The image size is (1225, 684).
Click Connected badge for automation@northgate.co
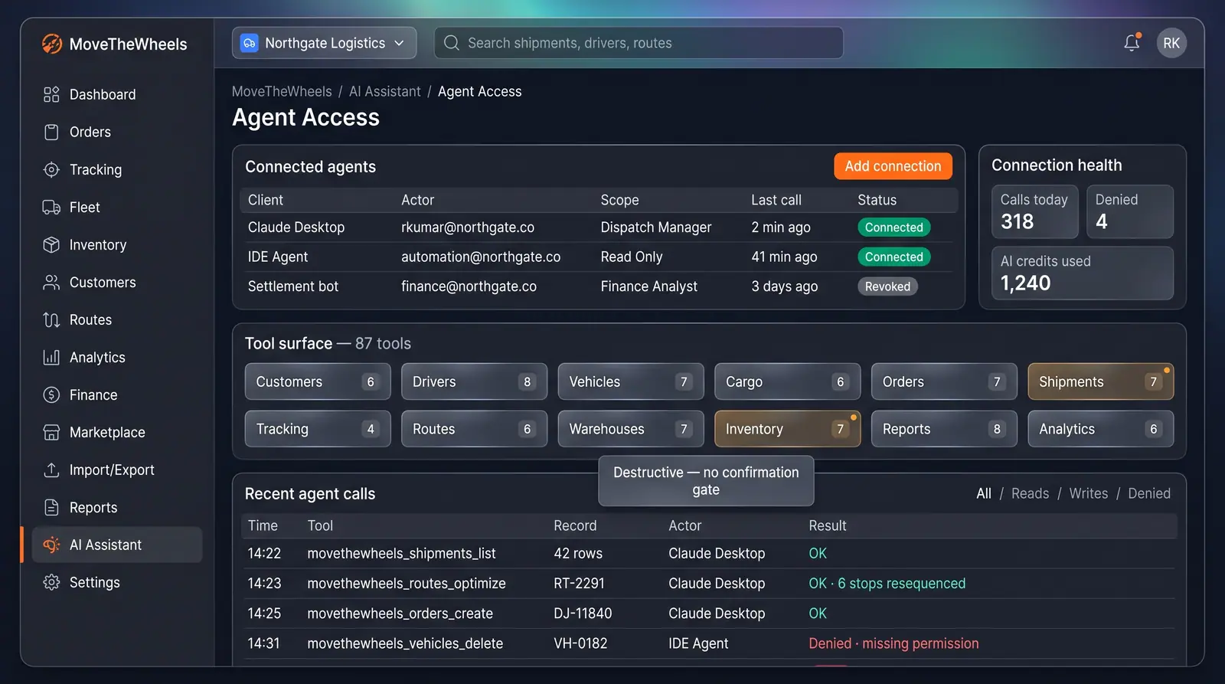click(x=893, y=257)
